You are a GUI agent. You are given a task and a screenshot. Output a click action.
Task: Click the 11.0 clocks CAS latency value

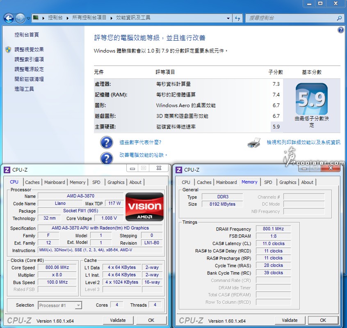coord(273,243)
